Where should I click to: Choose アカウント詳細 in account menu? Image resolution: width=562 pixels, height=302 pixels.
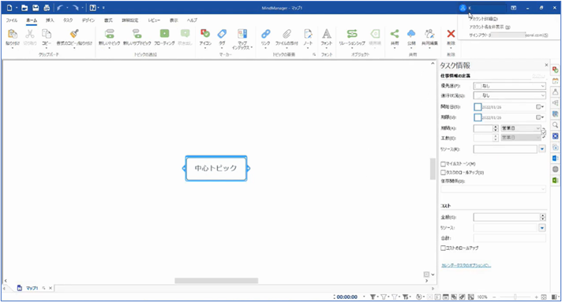[484, 19]
